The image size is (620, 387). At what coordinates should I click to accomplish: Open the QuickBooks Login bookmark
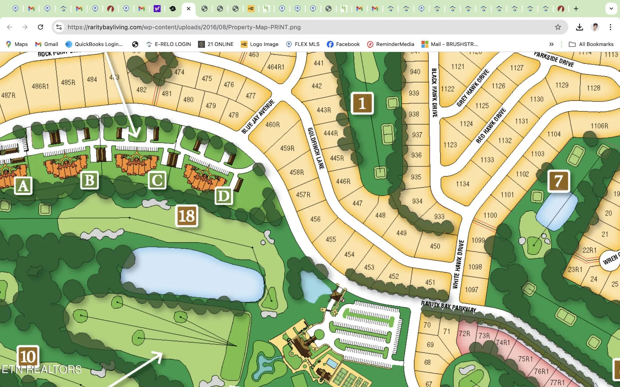(x=94, y=44)
